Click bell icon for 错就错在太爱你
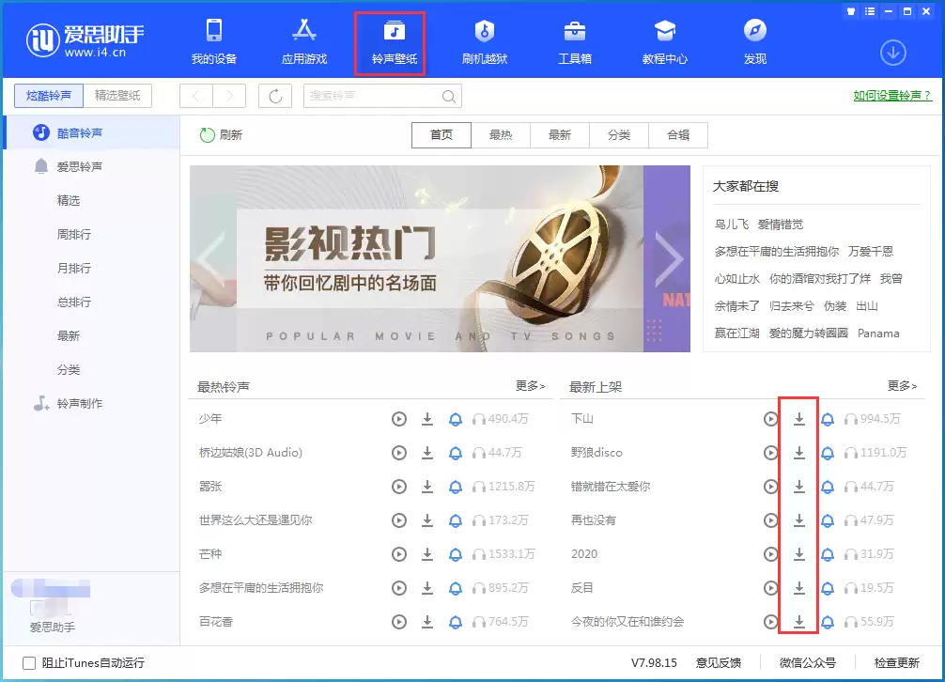This screenshot has width=945, height=682. point(828,487)
